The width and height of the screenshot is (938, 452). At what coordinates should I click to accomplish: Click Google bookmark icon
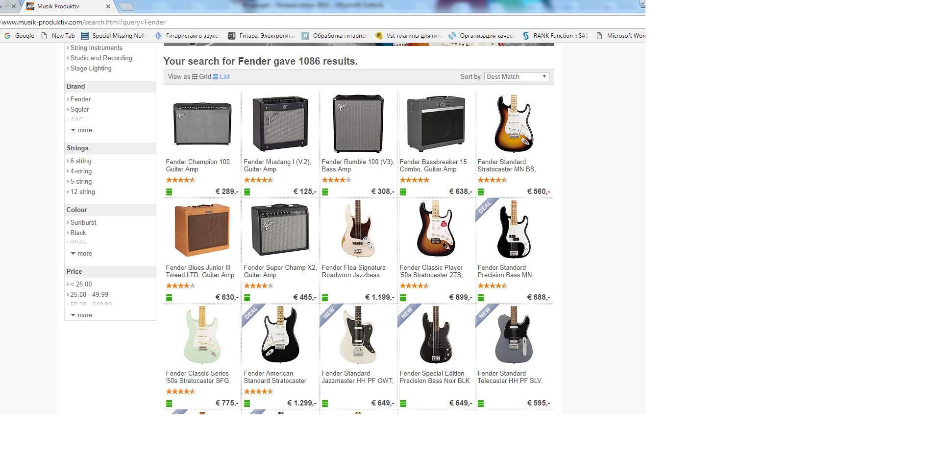pos(7,36)
